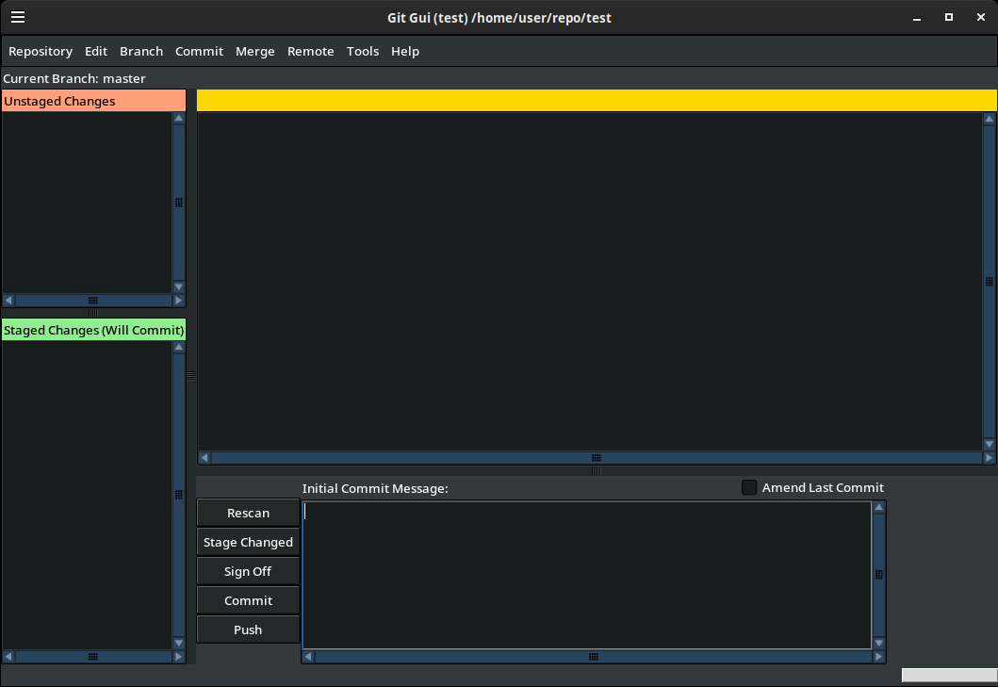
Task: Click the Sign Off button
Action: 248,571
